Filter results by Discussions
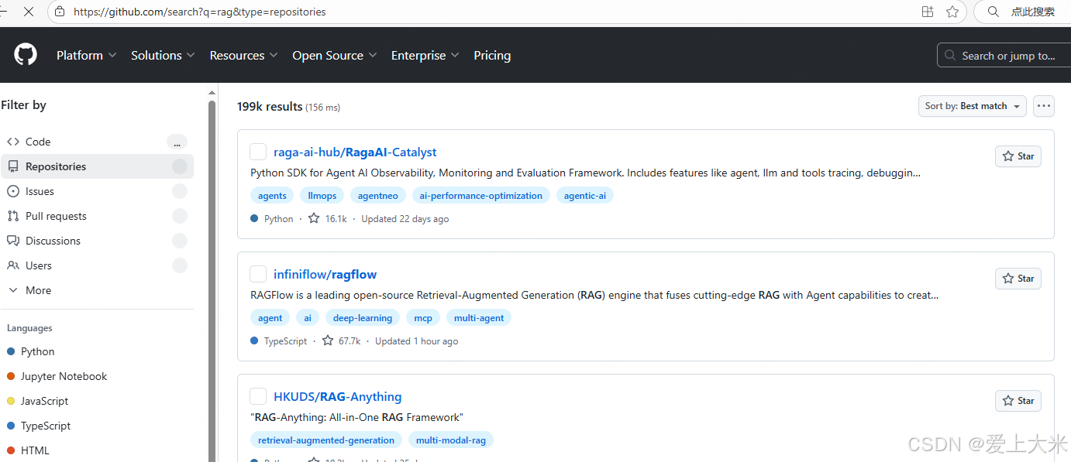Image resolution: width=1071 pixels, height=462 pixels. (97, 241)
